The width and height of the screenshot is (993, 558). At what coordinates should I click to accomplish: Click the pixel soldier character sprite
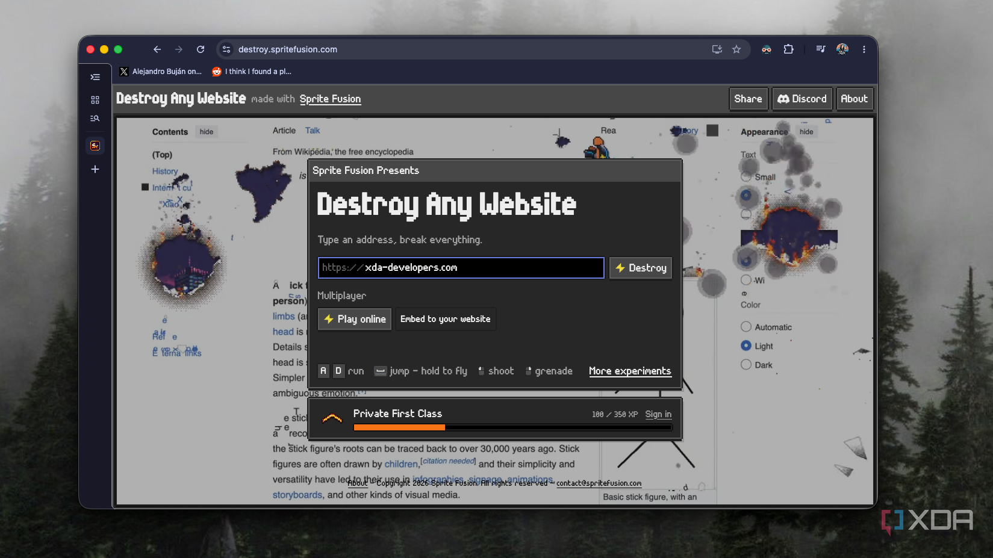597,148
